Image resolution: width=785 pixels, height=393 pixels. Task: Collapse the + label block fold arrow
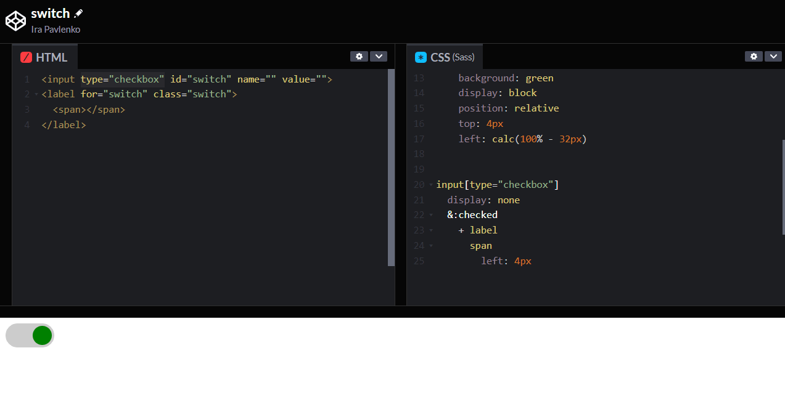click(431, 230)
